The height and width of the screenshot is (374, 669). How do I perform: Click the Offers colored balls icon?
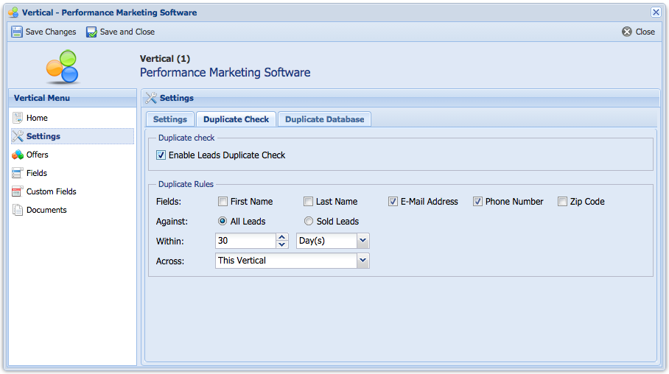(x=18, y=155)
